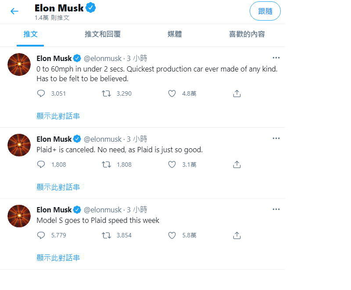Click @elonmusk handle on 'Model S' tweet

tap(103, 210)
